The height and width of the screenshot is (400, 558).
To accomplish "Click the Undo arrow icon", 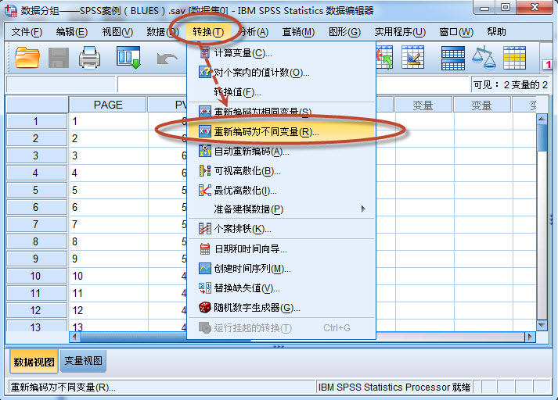I will click(x=167, y=59).
